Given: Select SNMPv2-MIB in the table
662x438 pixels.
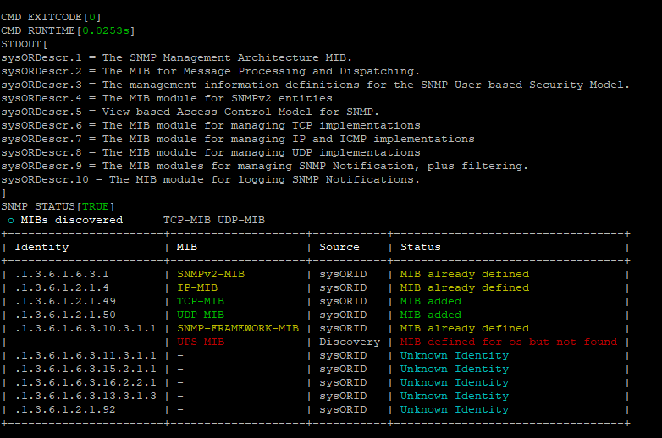Looking at the screenshot, I should click(x=211, y=274).
